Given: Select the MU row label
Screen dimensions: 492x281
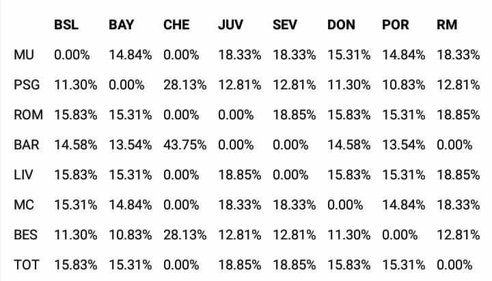Looking at the screenshot, I should (x=24, y=55).
